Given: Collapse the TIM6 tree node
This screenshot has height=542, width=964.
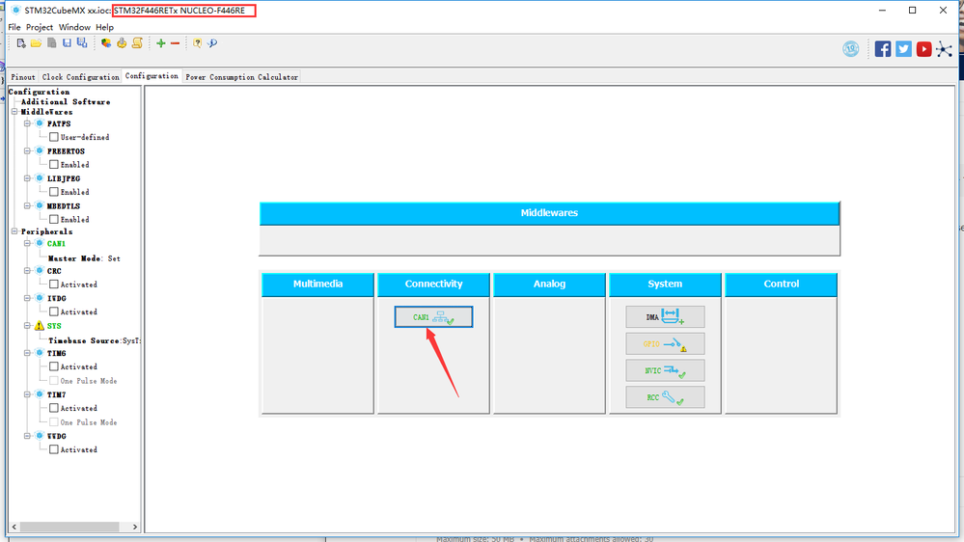Looking at the screenshot, I should click(x=27, y=353).
